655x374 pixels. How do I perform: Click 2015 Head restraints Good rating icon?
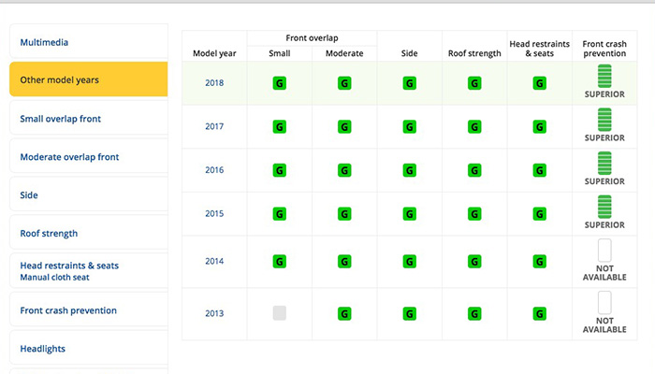[540, 214]
